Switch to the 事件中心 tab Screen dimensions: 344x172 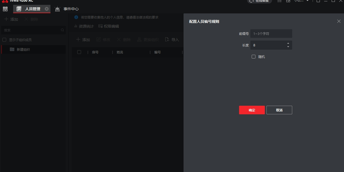71,9
